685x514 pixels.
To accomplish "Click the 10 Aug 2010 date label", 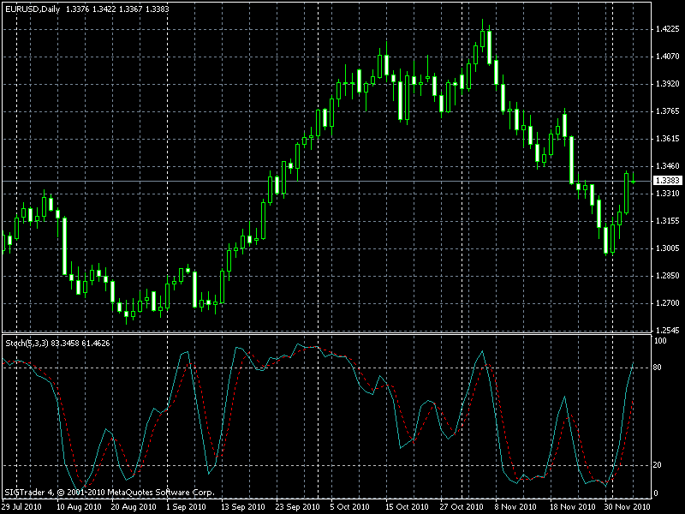I will pyautogui.click(x=79, y=507).
